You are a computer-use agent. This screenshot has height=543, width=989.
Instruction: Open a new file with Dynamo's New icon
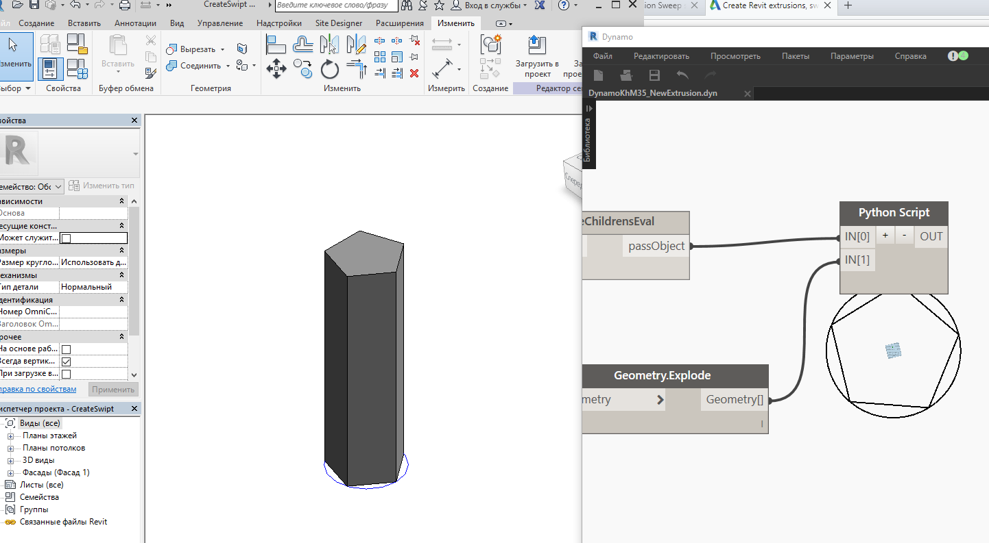pos(598,75)
